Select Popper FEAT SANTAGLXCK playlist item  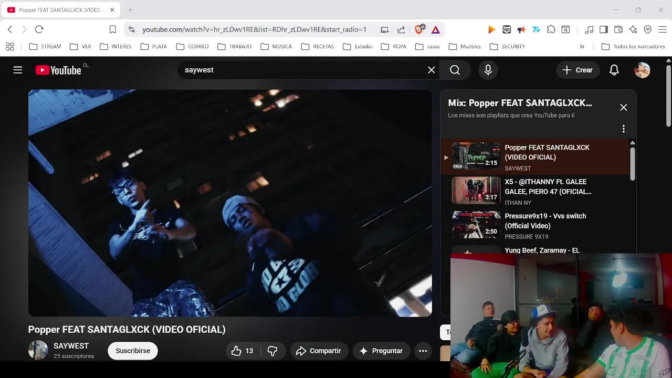pos(535,156)
